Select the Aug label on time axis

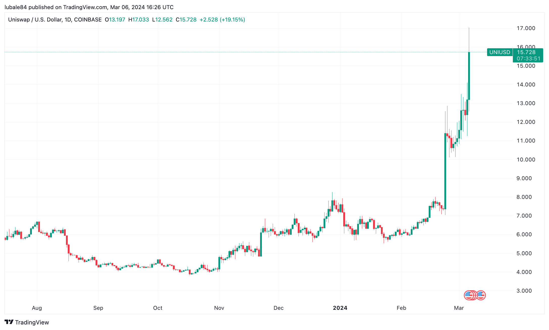(37, 308)
